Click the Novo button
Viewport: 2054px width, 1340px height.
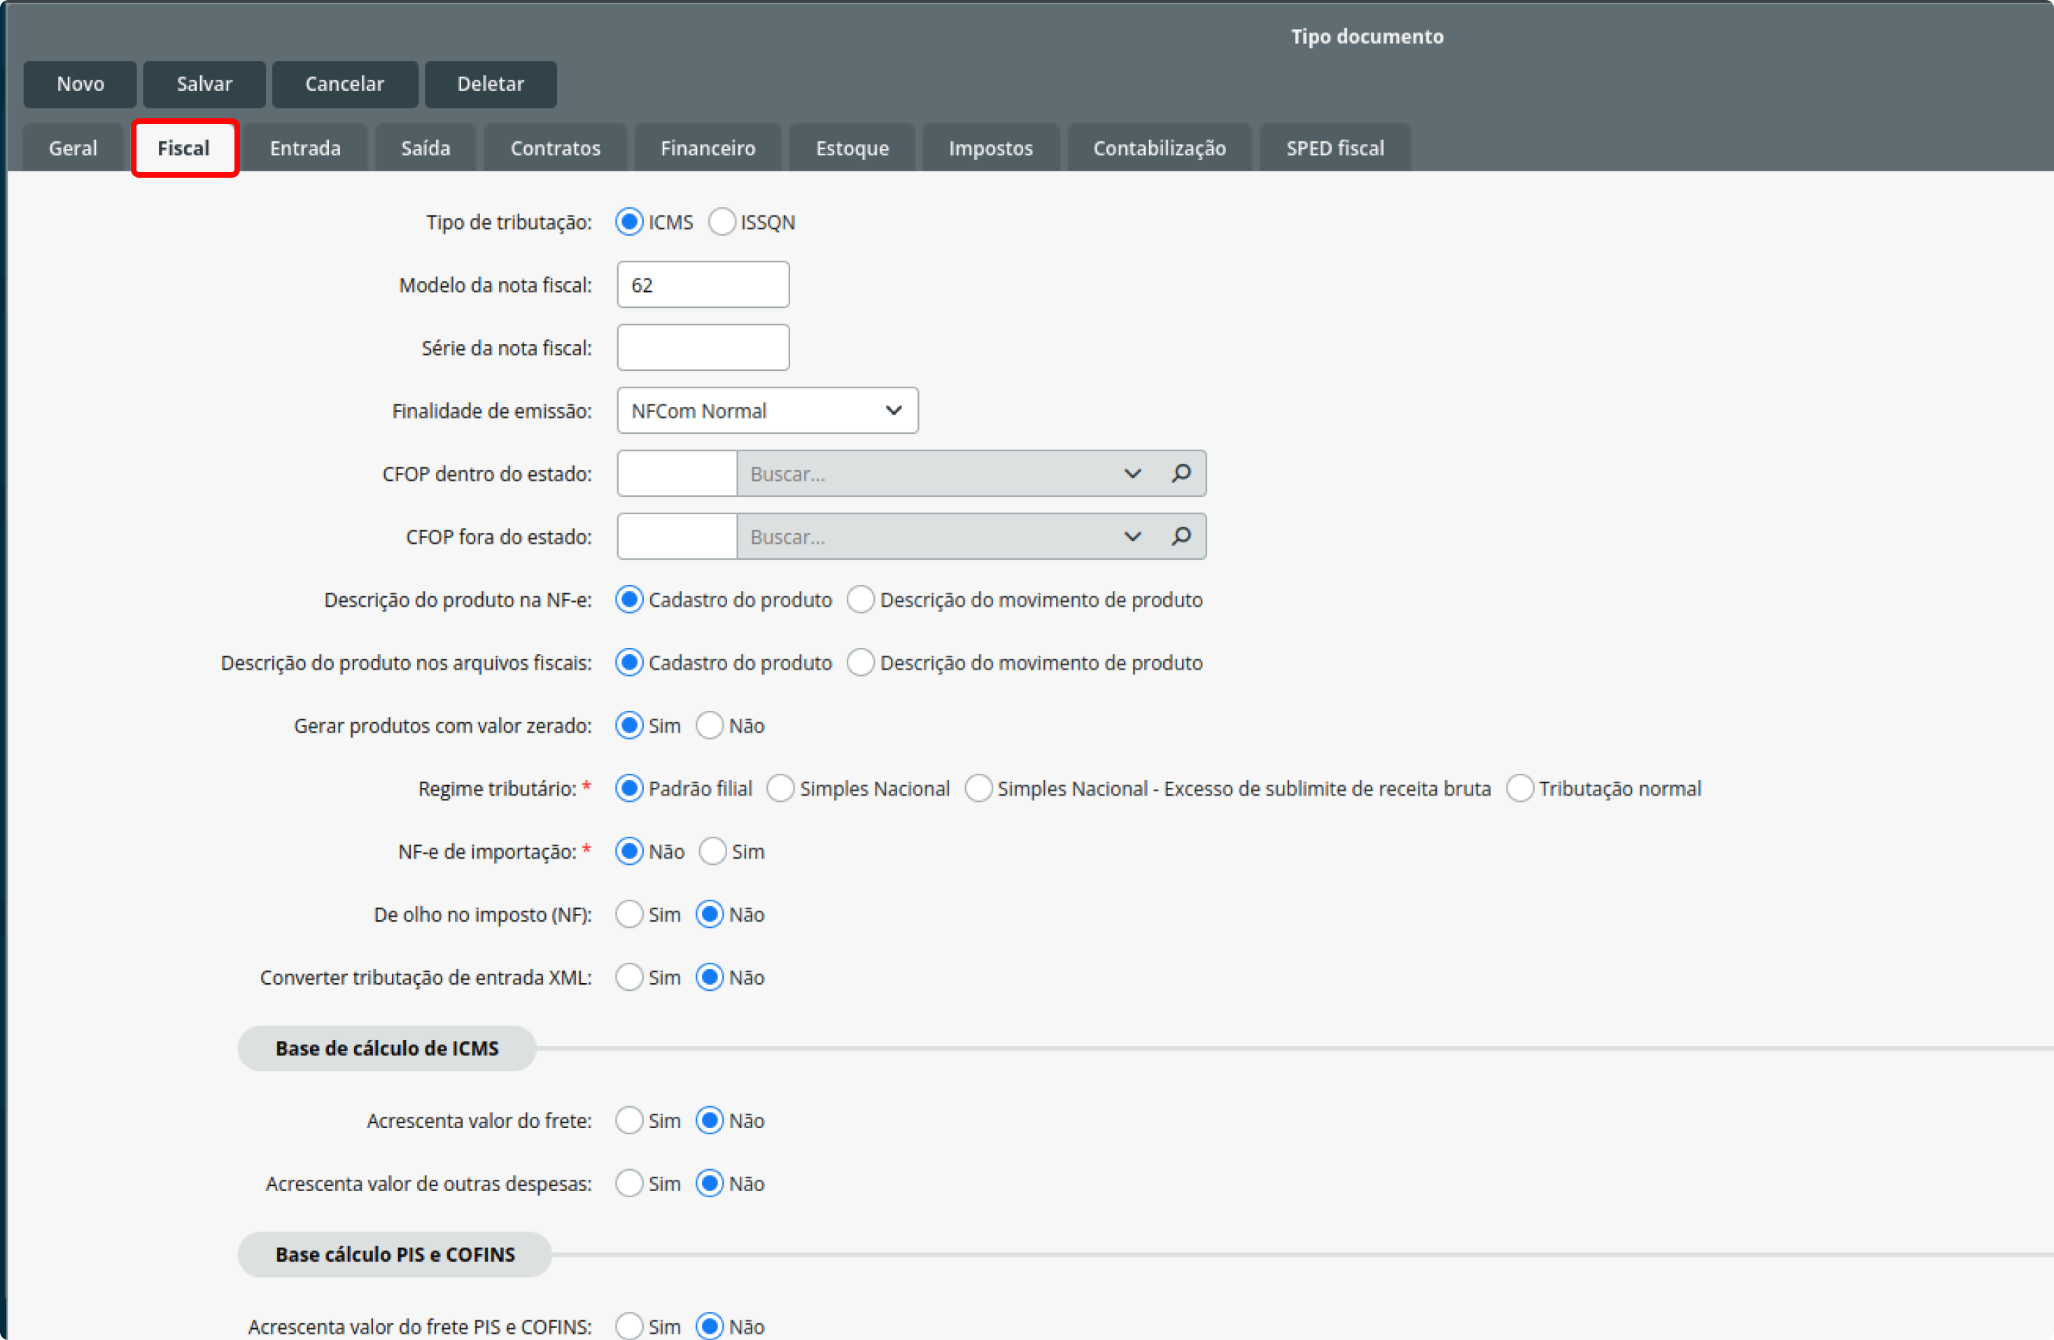tap(80, 84)
